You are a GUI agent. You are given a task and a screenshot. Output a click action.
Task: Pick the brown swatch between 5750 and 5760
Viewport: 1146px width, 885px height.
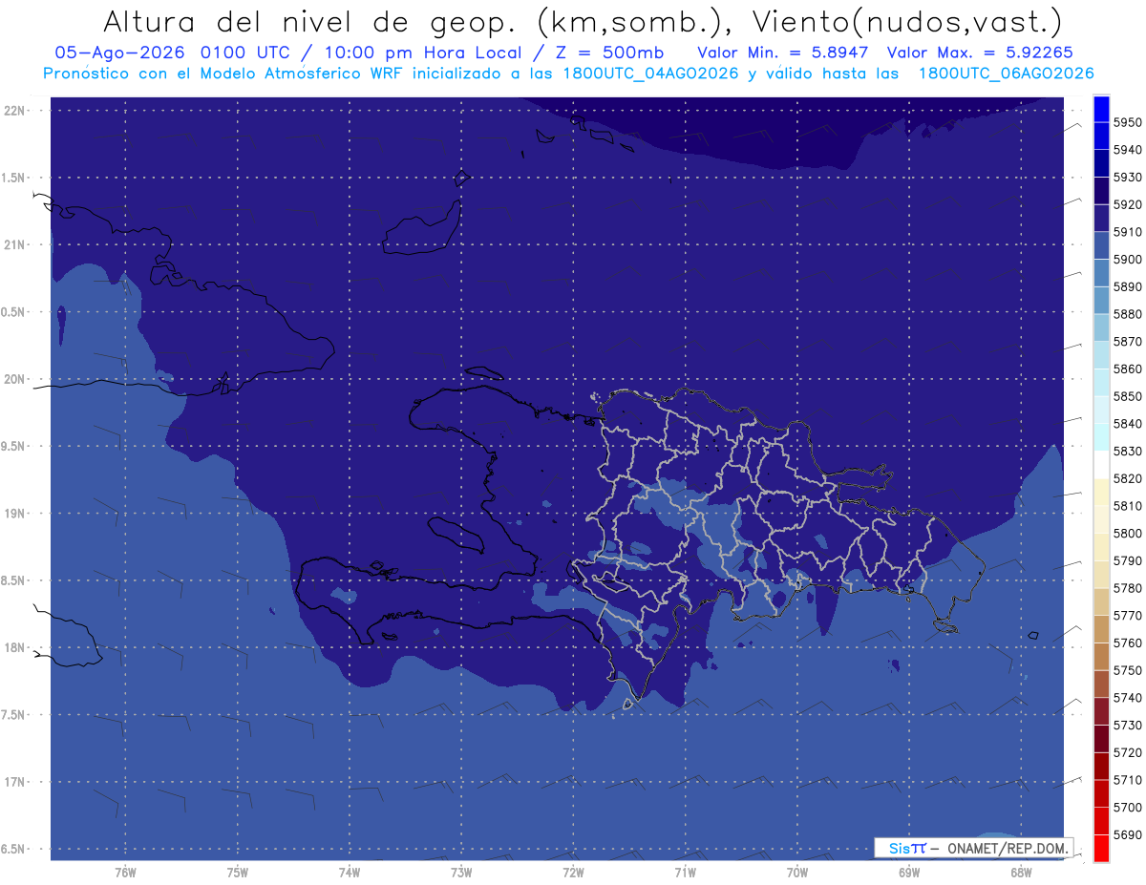pos(1101,657)
